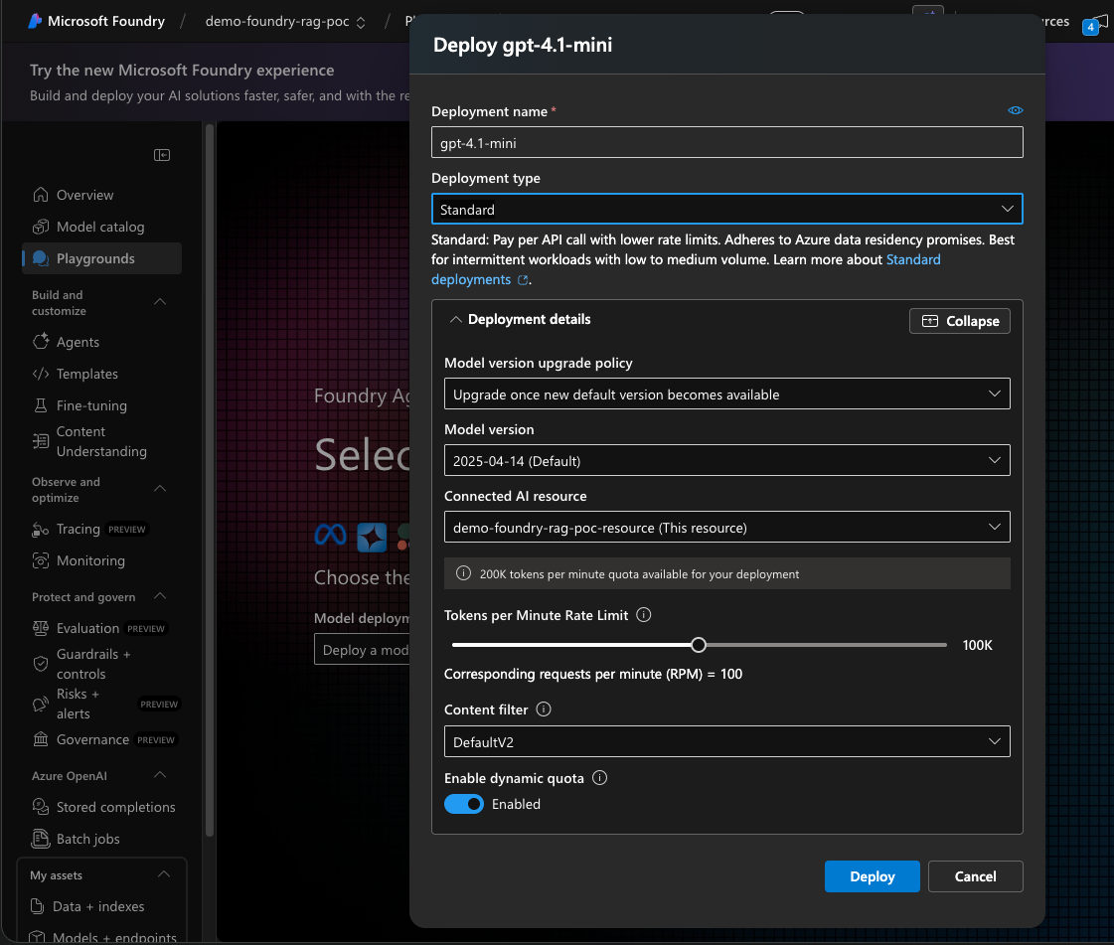Reveal the deployment name with the eye icon
Viewport: 1114px width, 945px height.
[x=1015, y=110]
